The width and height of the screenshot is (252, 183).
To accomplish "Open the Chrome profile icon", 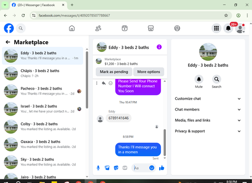I will (238, 16).
